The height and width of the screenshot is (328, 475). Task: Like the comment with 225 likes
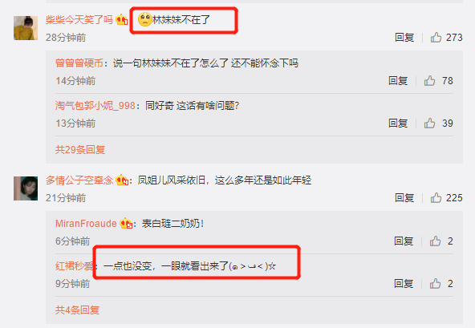click(x=436, y=198)
